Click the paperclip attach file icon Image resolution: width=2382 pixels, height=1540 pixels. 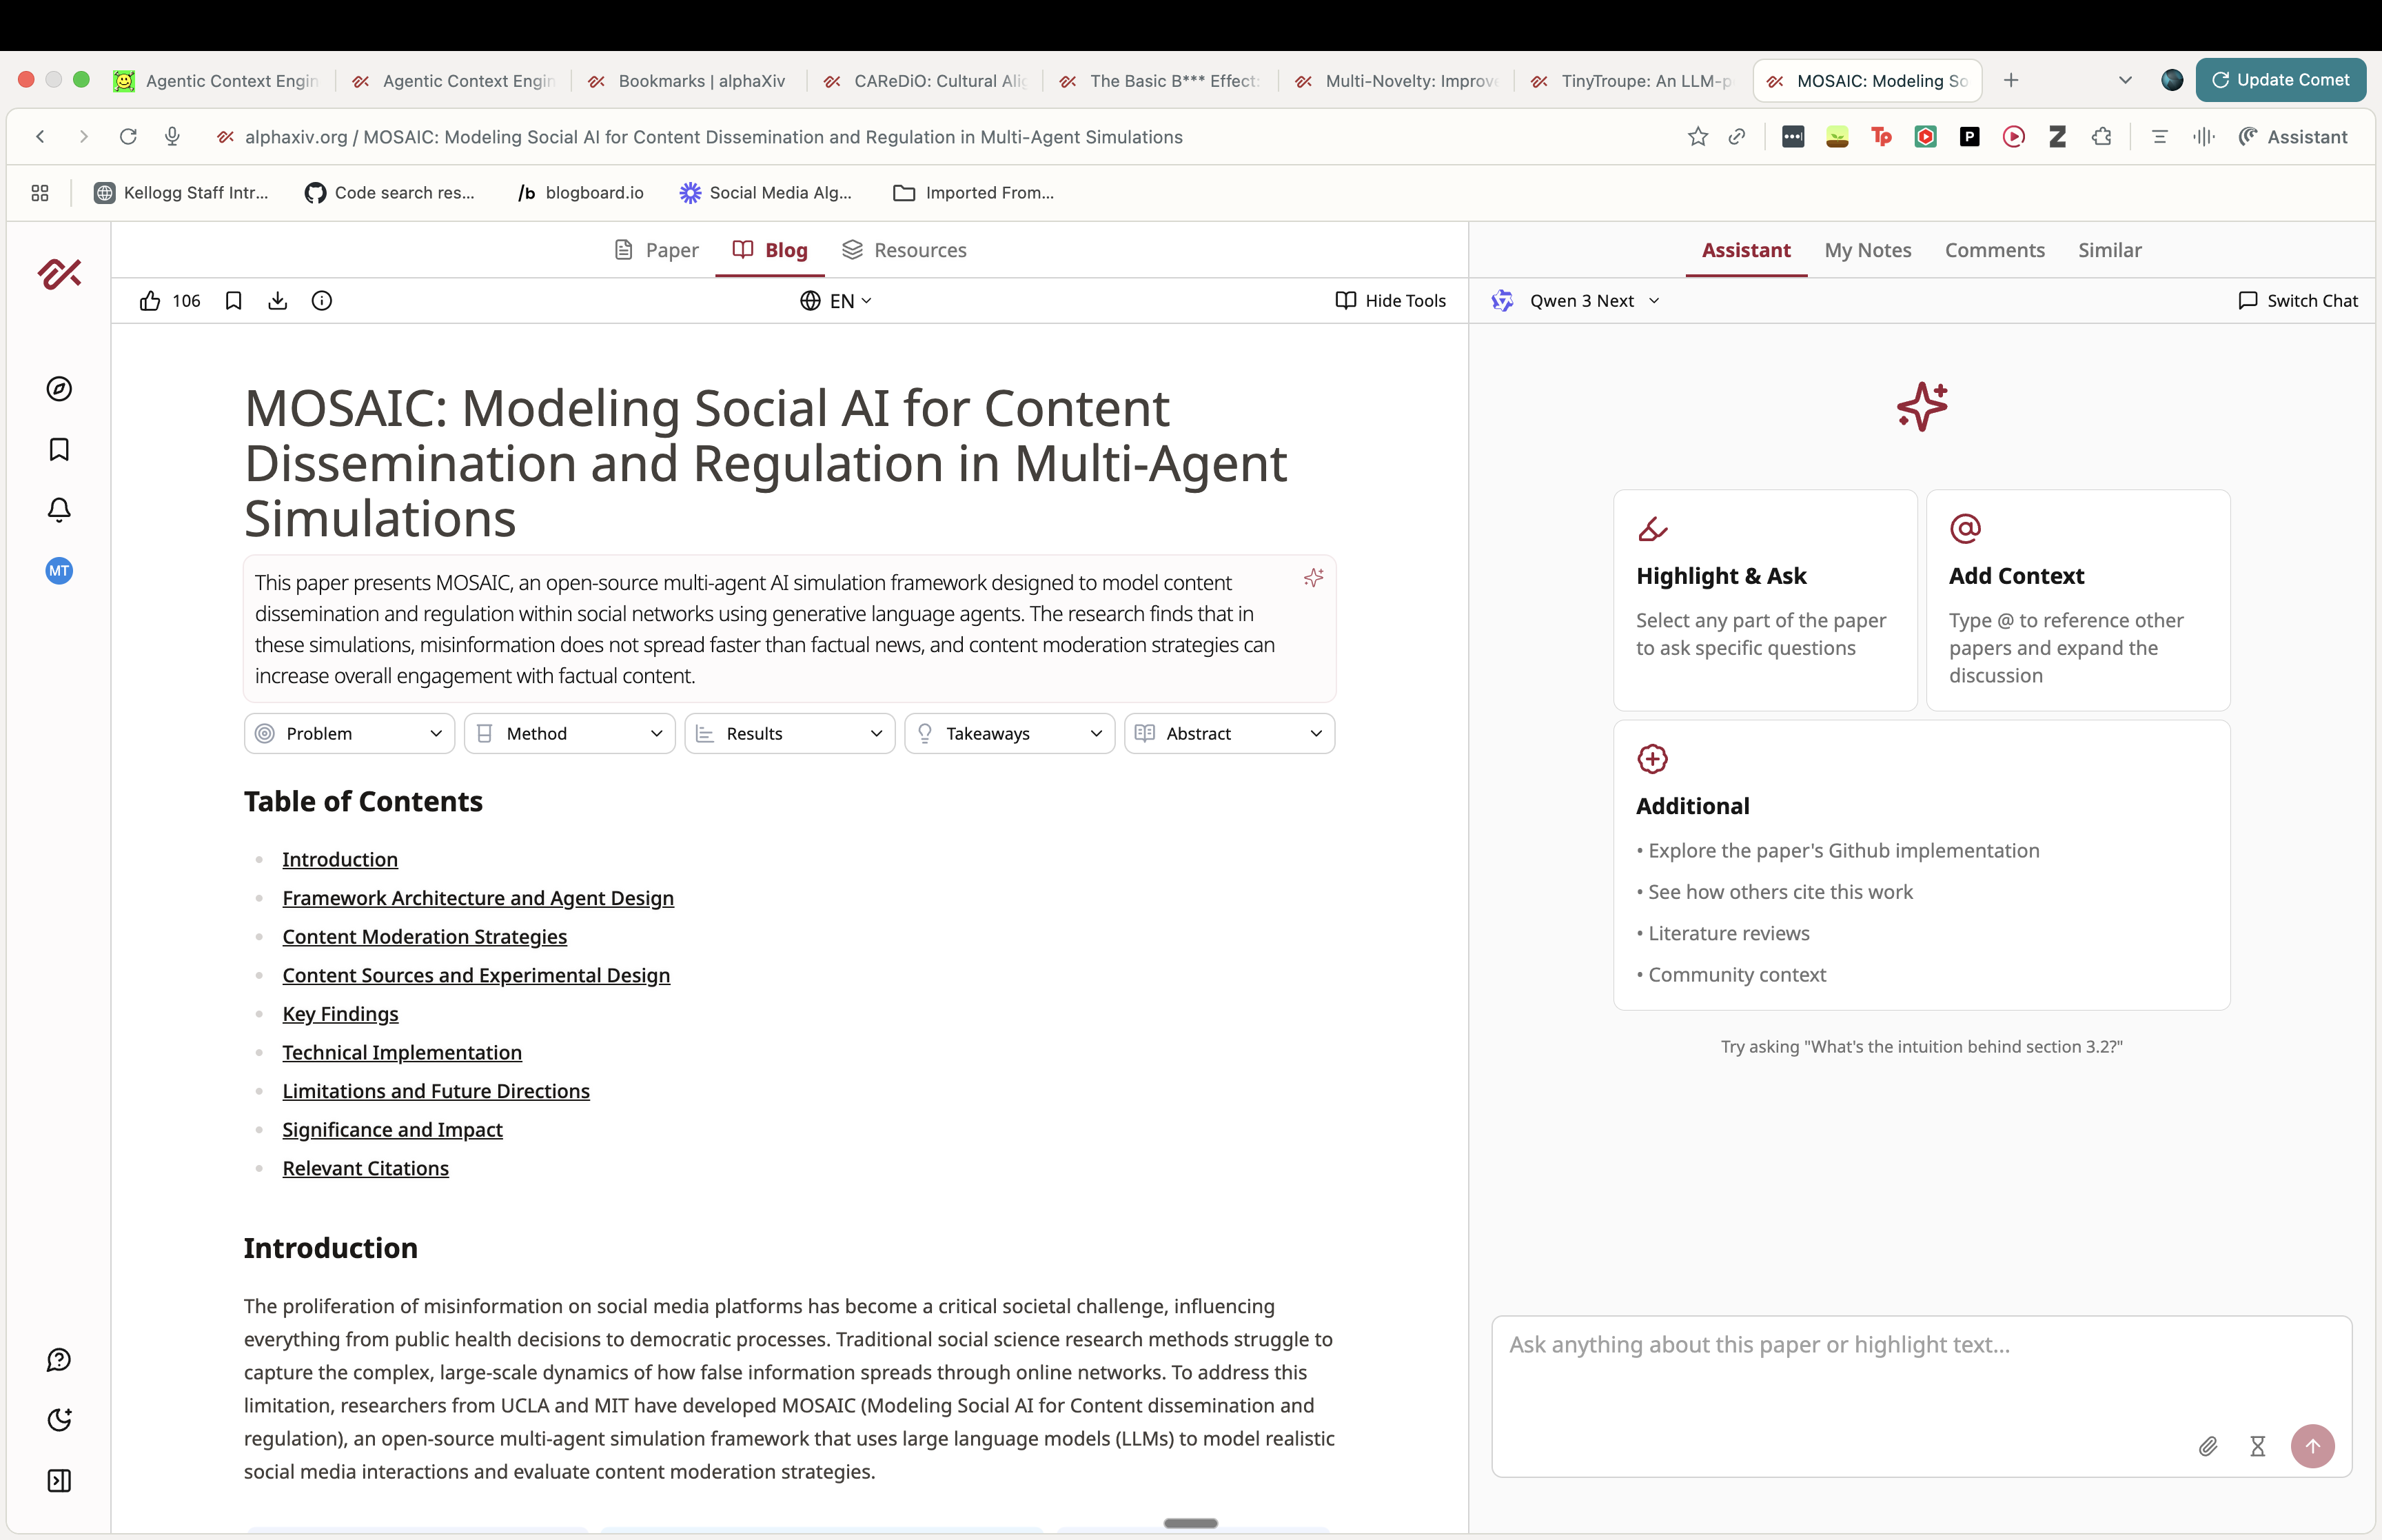[2208, 1446]
